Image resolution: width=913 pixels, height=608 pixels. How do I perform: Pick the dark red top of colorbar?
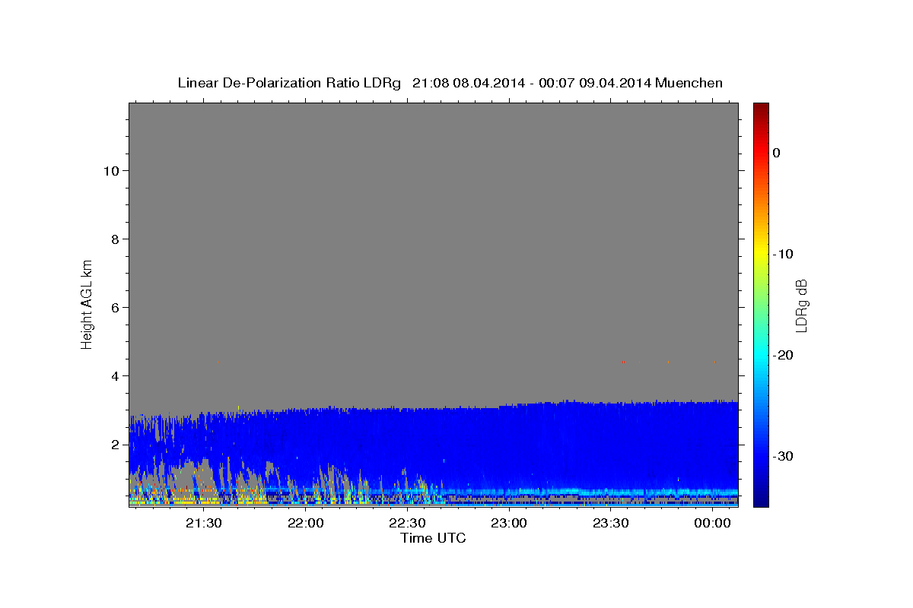761,110
